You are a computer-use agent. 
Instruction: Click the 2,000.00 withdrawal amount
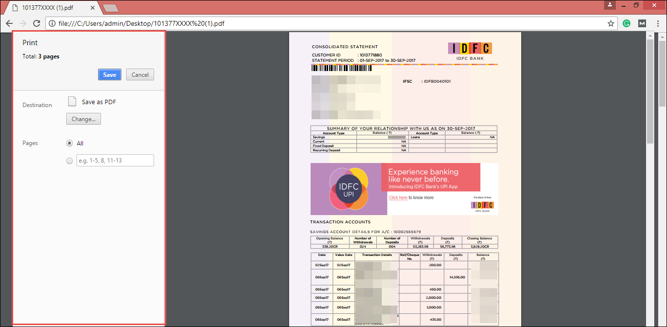(434, 297)
